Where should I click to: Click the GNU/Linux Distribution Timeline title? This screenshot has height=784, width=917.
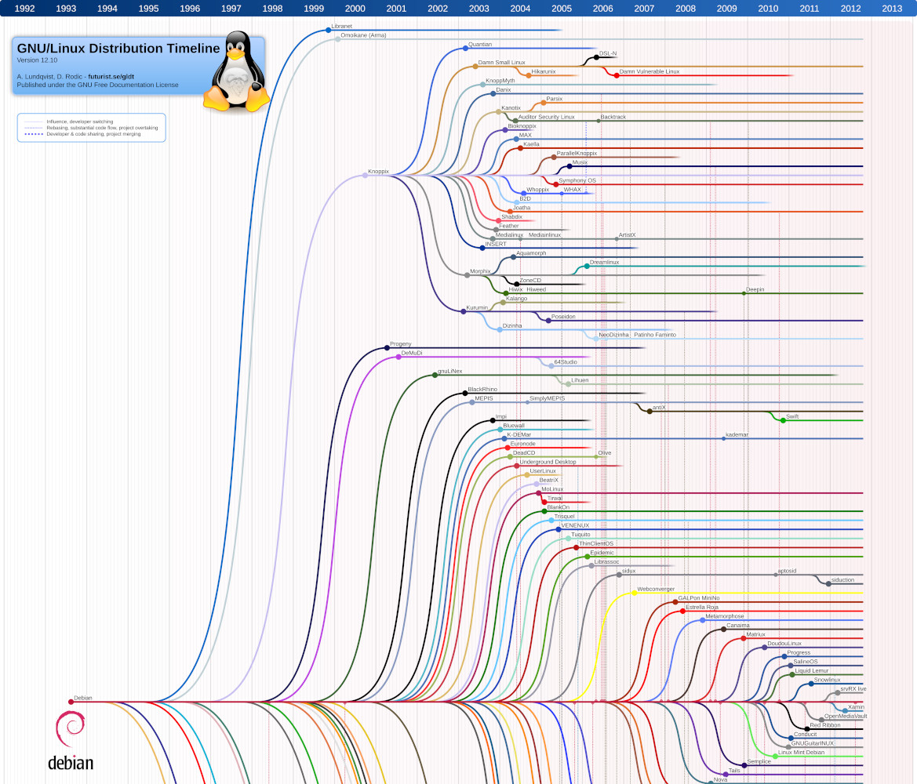pyautogui.click(x=118, y=49)
